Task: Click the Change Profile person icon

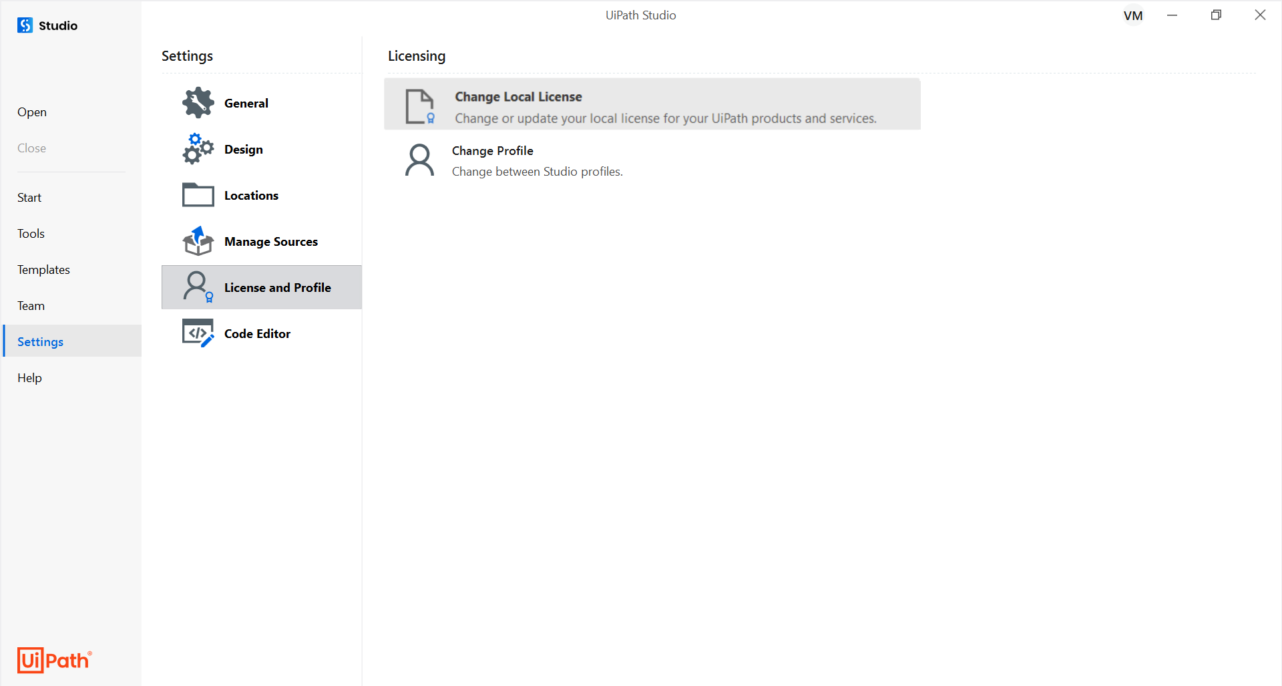Action: point(419,160)
